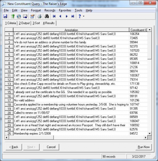158x161 pixels.
Task: Switch to the 3:Sort tab
Action: (36, 23)
